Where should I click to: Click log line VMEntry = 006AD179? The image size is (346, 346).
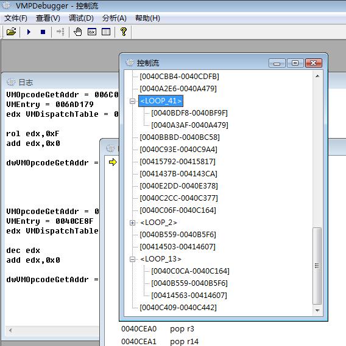[50, 105]
